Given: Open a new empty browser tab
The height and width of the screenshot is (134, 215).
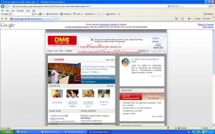Looking at the screenshot, I should coord(56,19).
